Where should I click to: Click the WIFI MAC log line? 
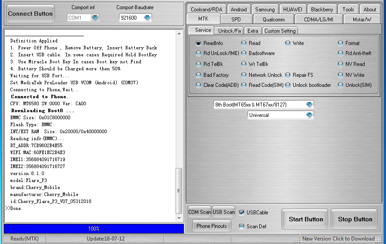[x=37, y=152]
